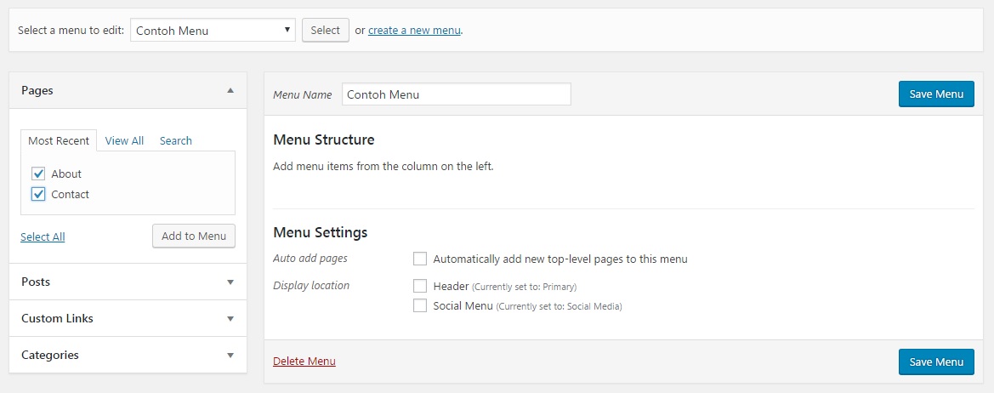
Task: Open the Contoh Menu select dropdown
Action: (x=213, y=30)
